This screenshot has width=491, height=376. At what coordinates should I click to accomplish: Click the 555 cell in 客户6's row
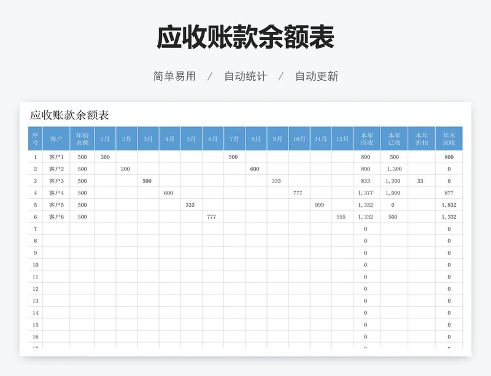(342, 217)
